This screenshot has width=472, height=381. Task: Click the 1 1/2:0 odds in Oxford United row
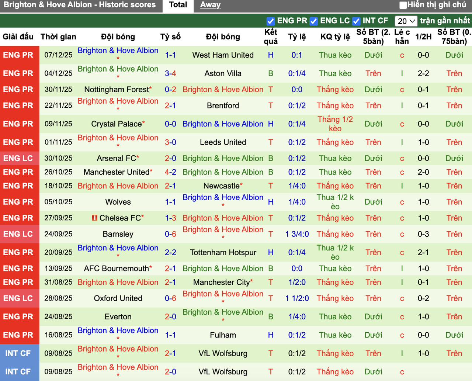297,298
